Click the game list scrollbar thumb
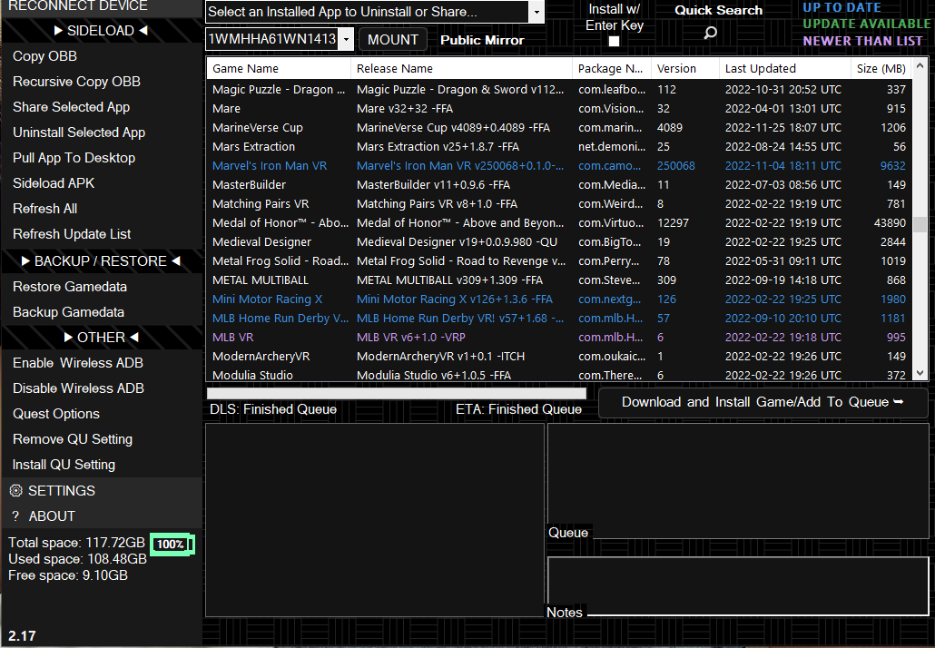 [x=920, y=224]
